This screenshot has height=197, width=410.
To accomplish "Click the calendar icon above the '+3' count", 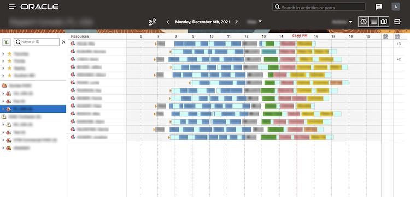I will [397, 36].
